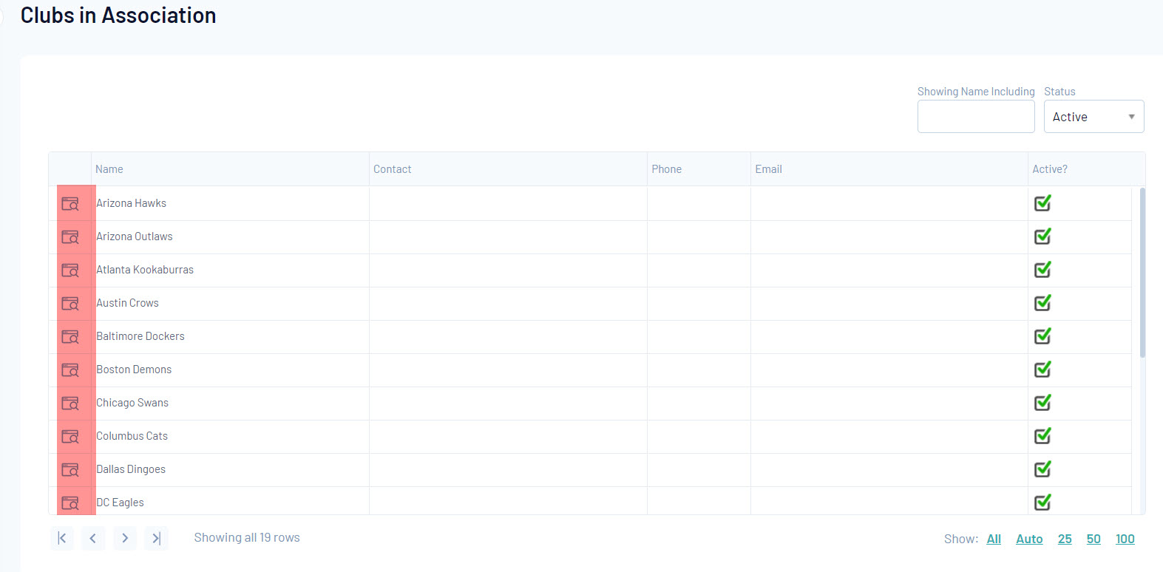Open the view icon for Boston Demons
This screenshot has height=572, width=1163.
70,370
